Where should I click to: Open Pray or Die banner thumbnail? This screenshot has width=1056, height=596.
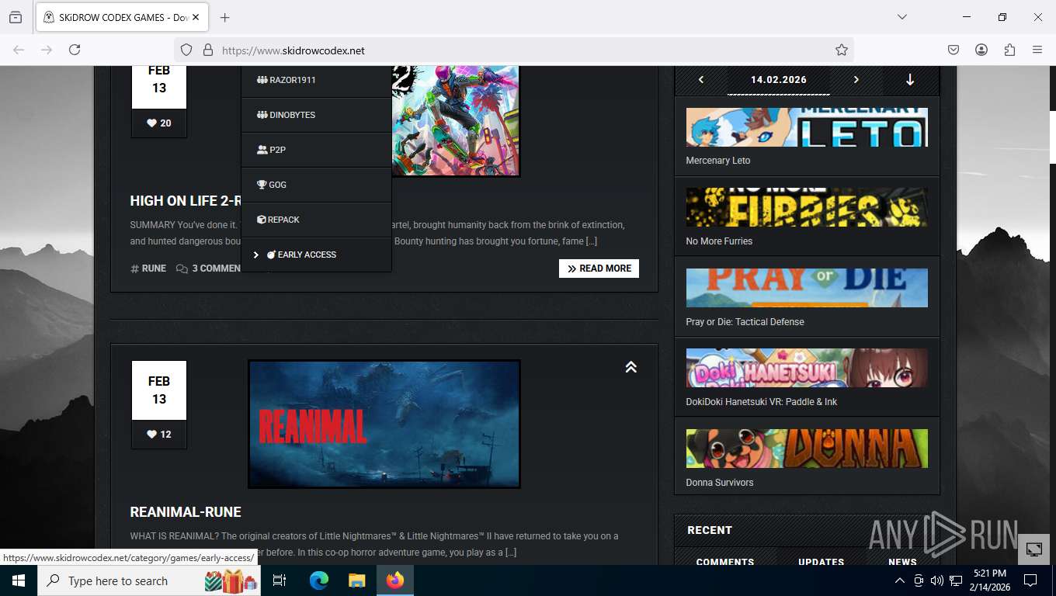tap(807, 288)
